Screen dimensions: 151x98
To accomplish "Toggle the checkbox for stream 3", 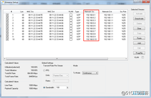I will [7, 20].
